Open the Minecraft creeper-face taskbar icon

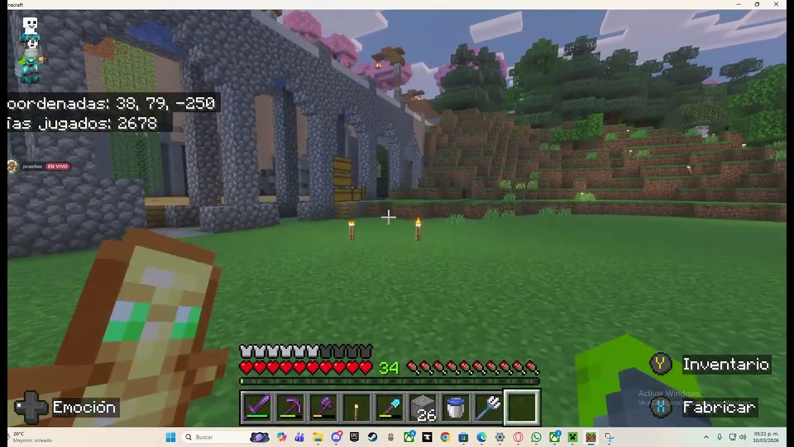click(573, 437)
